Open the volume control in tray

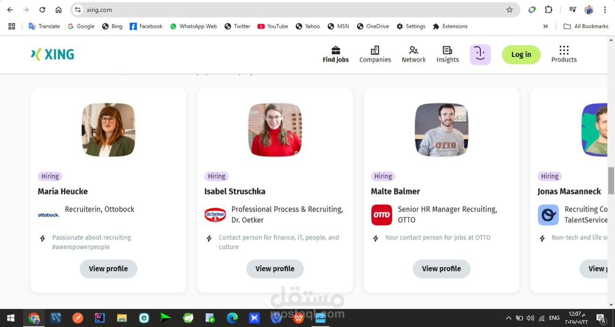[530, 318]
